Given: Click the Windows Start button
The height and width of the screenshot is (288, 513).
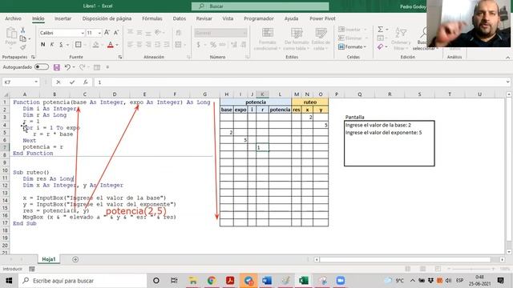Looking at the screenshot, I should click(x=9, y=281).
